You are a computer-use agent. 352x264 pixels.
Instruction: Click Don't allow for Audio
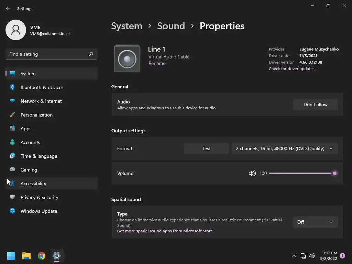(315, 104)
